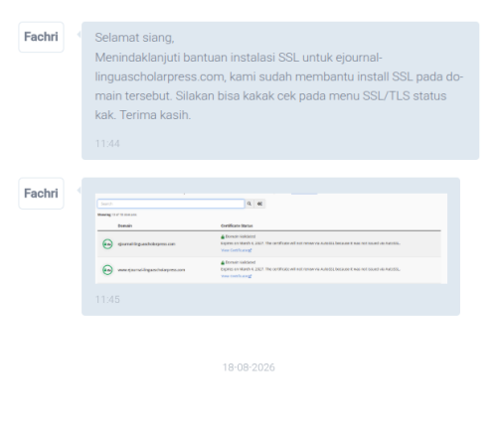The image size is (497, 434).
Task: Click the Fachri avatar beside the 11:45 message
Action: (41, 194)
